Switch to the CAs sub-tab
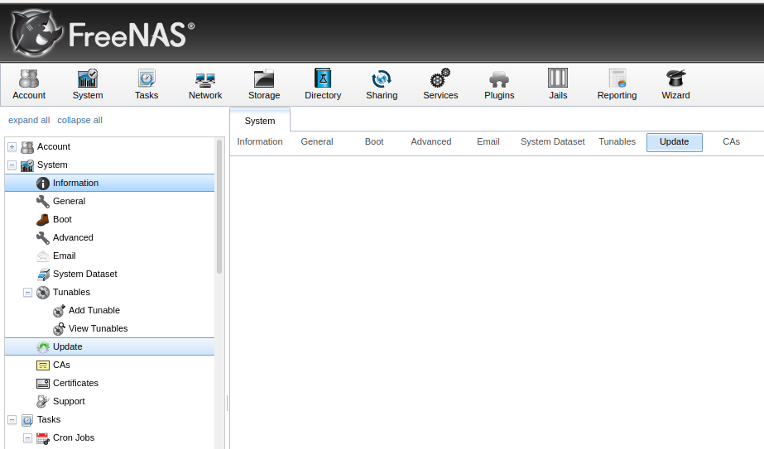Image resolution: width=764 pixels, height=449 pixels. click(732, 141)
